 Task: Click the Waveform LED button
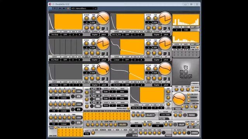pos(189,100)
